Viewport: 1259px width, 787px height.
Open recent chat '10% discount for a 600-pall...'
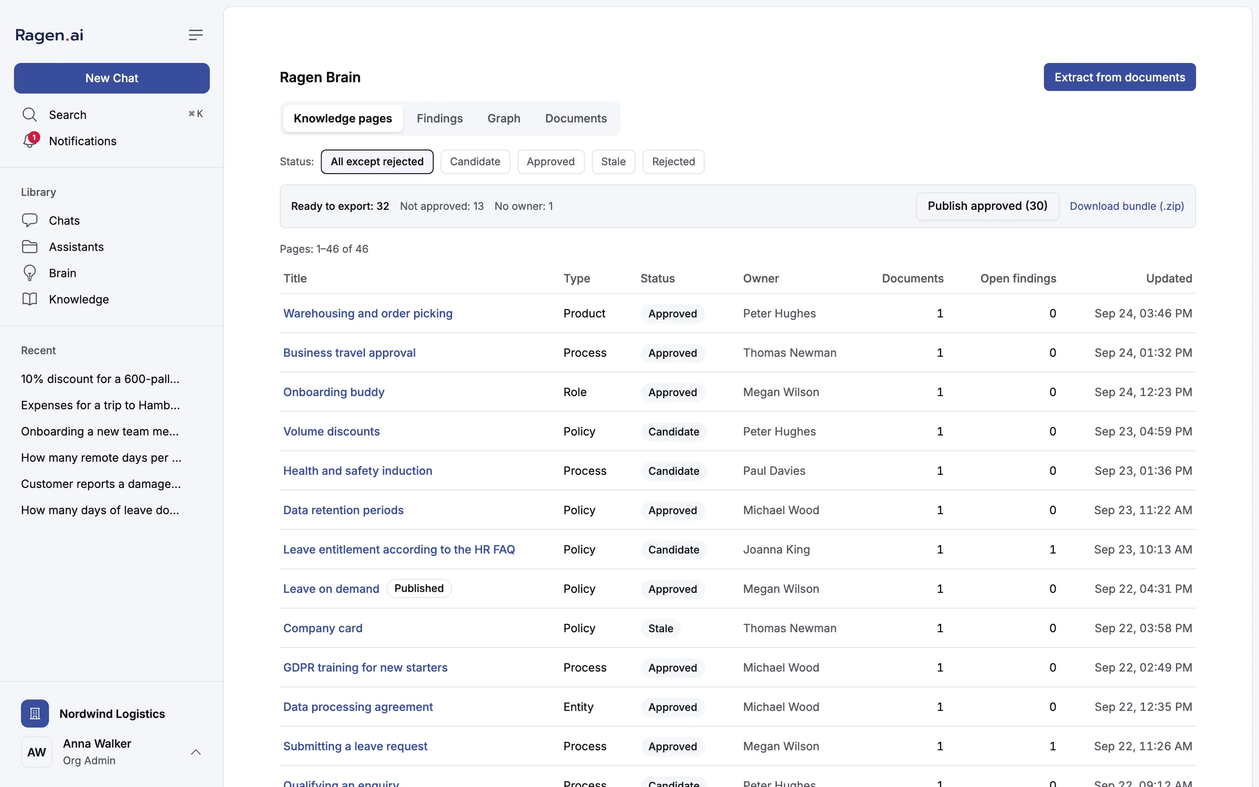click(x=100, y=379)
